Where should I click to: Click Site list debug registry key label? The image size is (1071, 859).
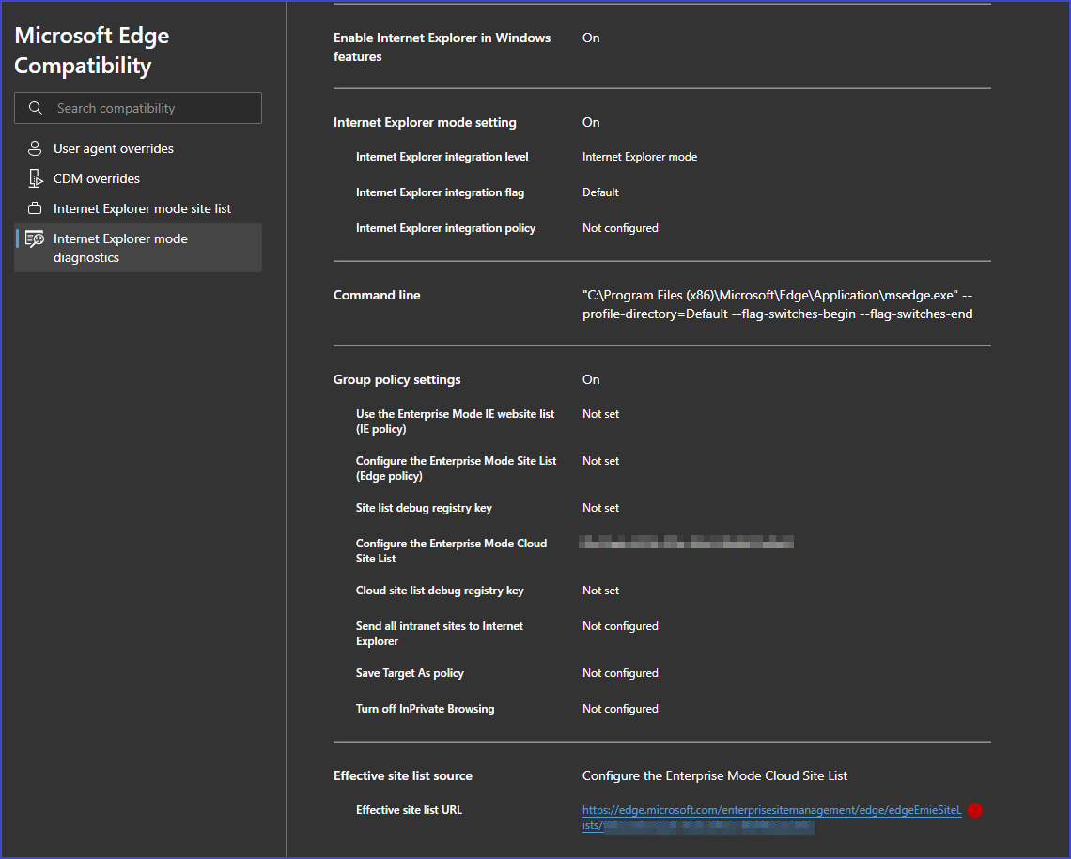tap(424, 508)
